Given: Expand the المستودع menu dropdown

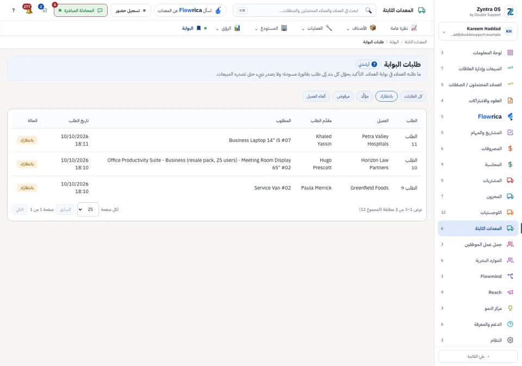Looking at the screenshot, I should (x=271, y=28).
